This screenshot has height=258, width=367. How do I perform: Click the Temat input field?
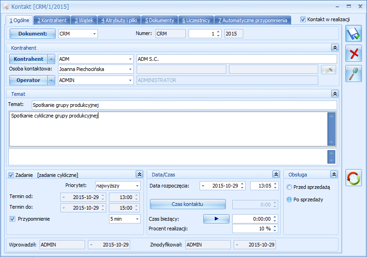[184, 106]
